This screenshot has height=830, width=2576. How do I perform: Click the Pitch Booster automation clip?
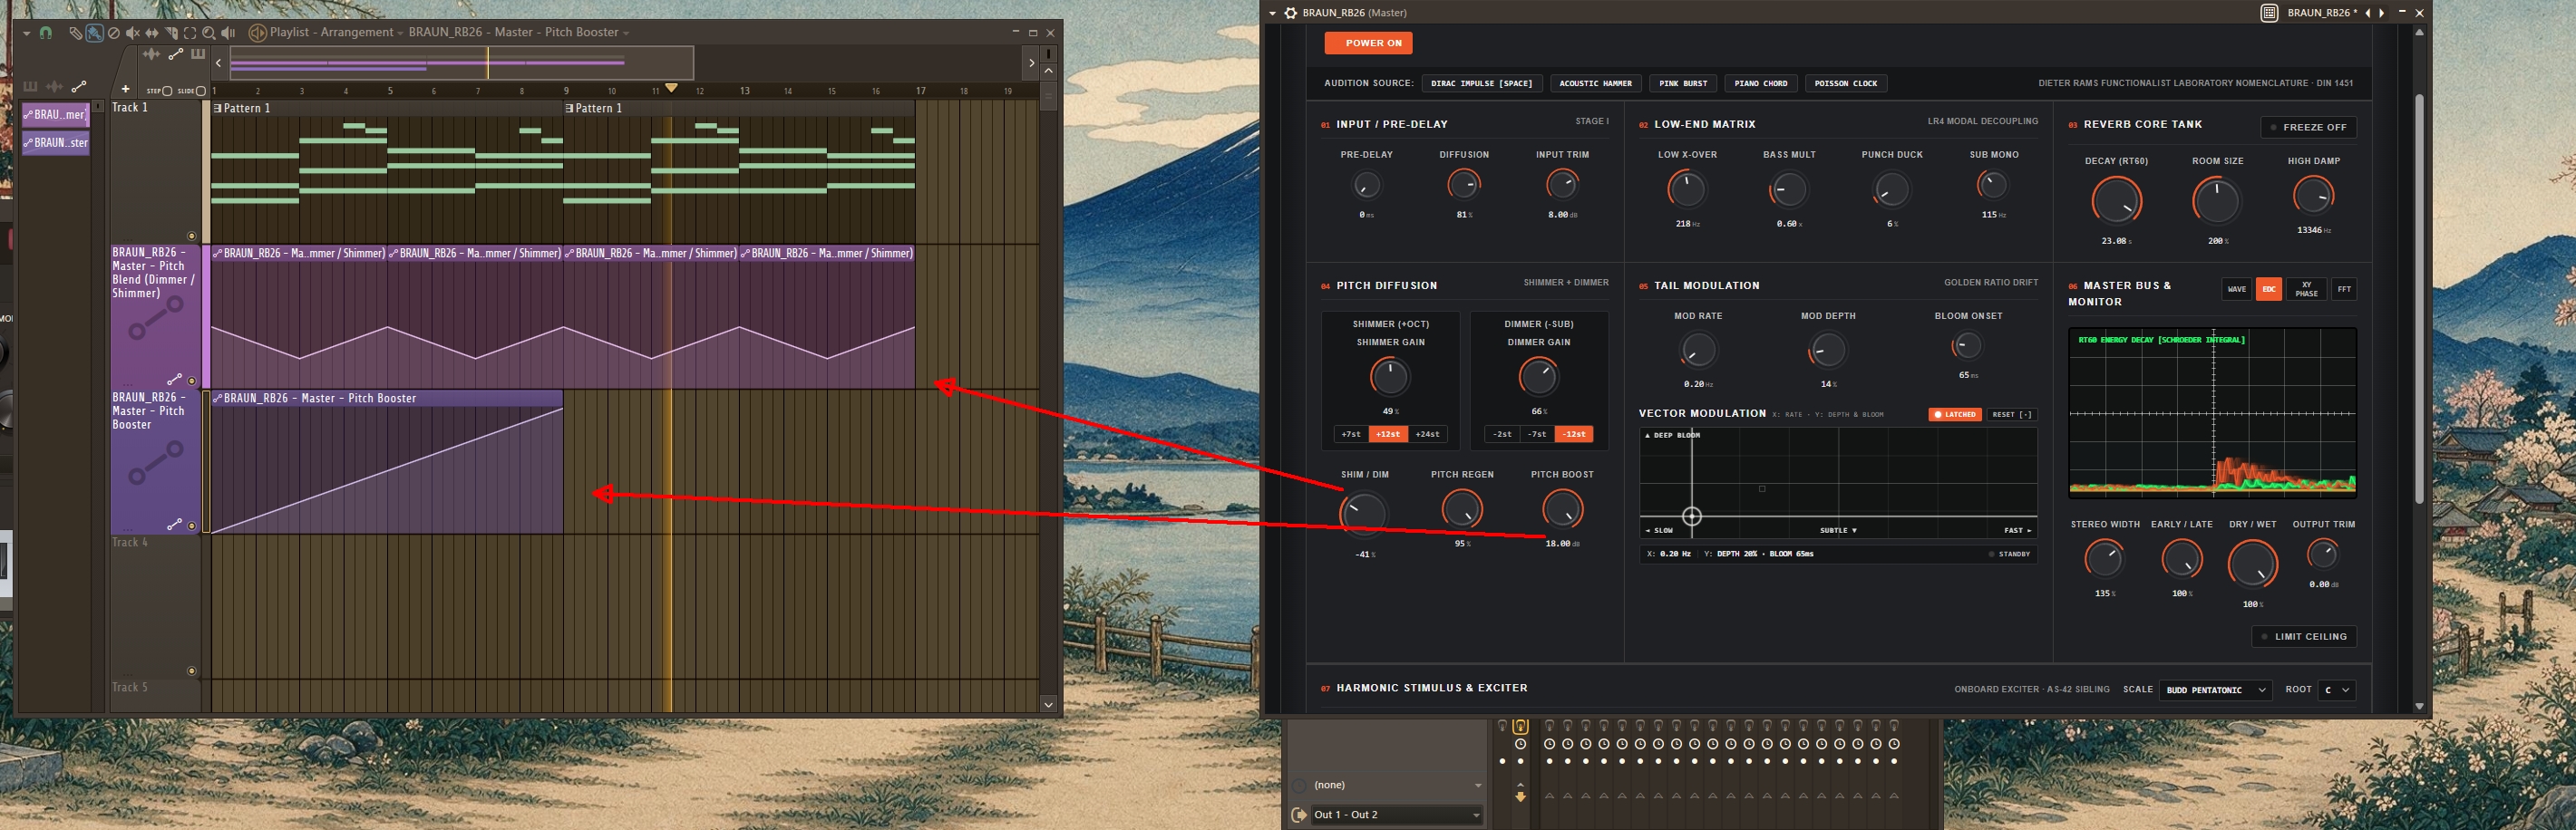pos(387,461)
